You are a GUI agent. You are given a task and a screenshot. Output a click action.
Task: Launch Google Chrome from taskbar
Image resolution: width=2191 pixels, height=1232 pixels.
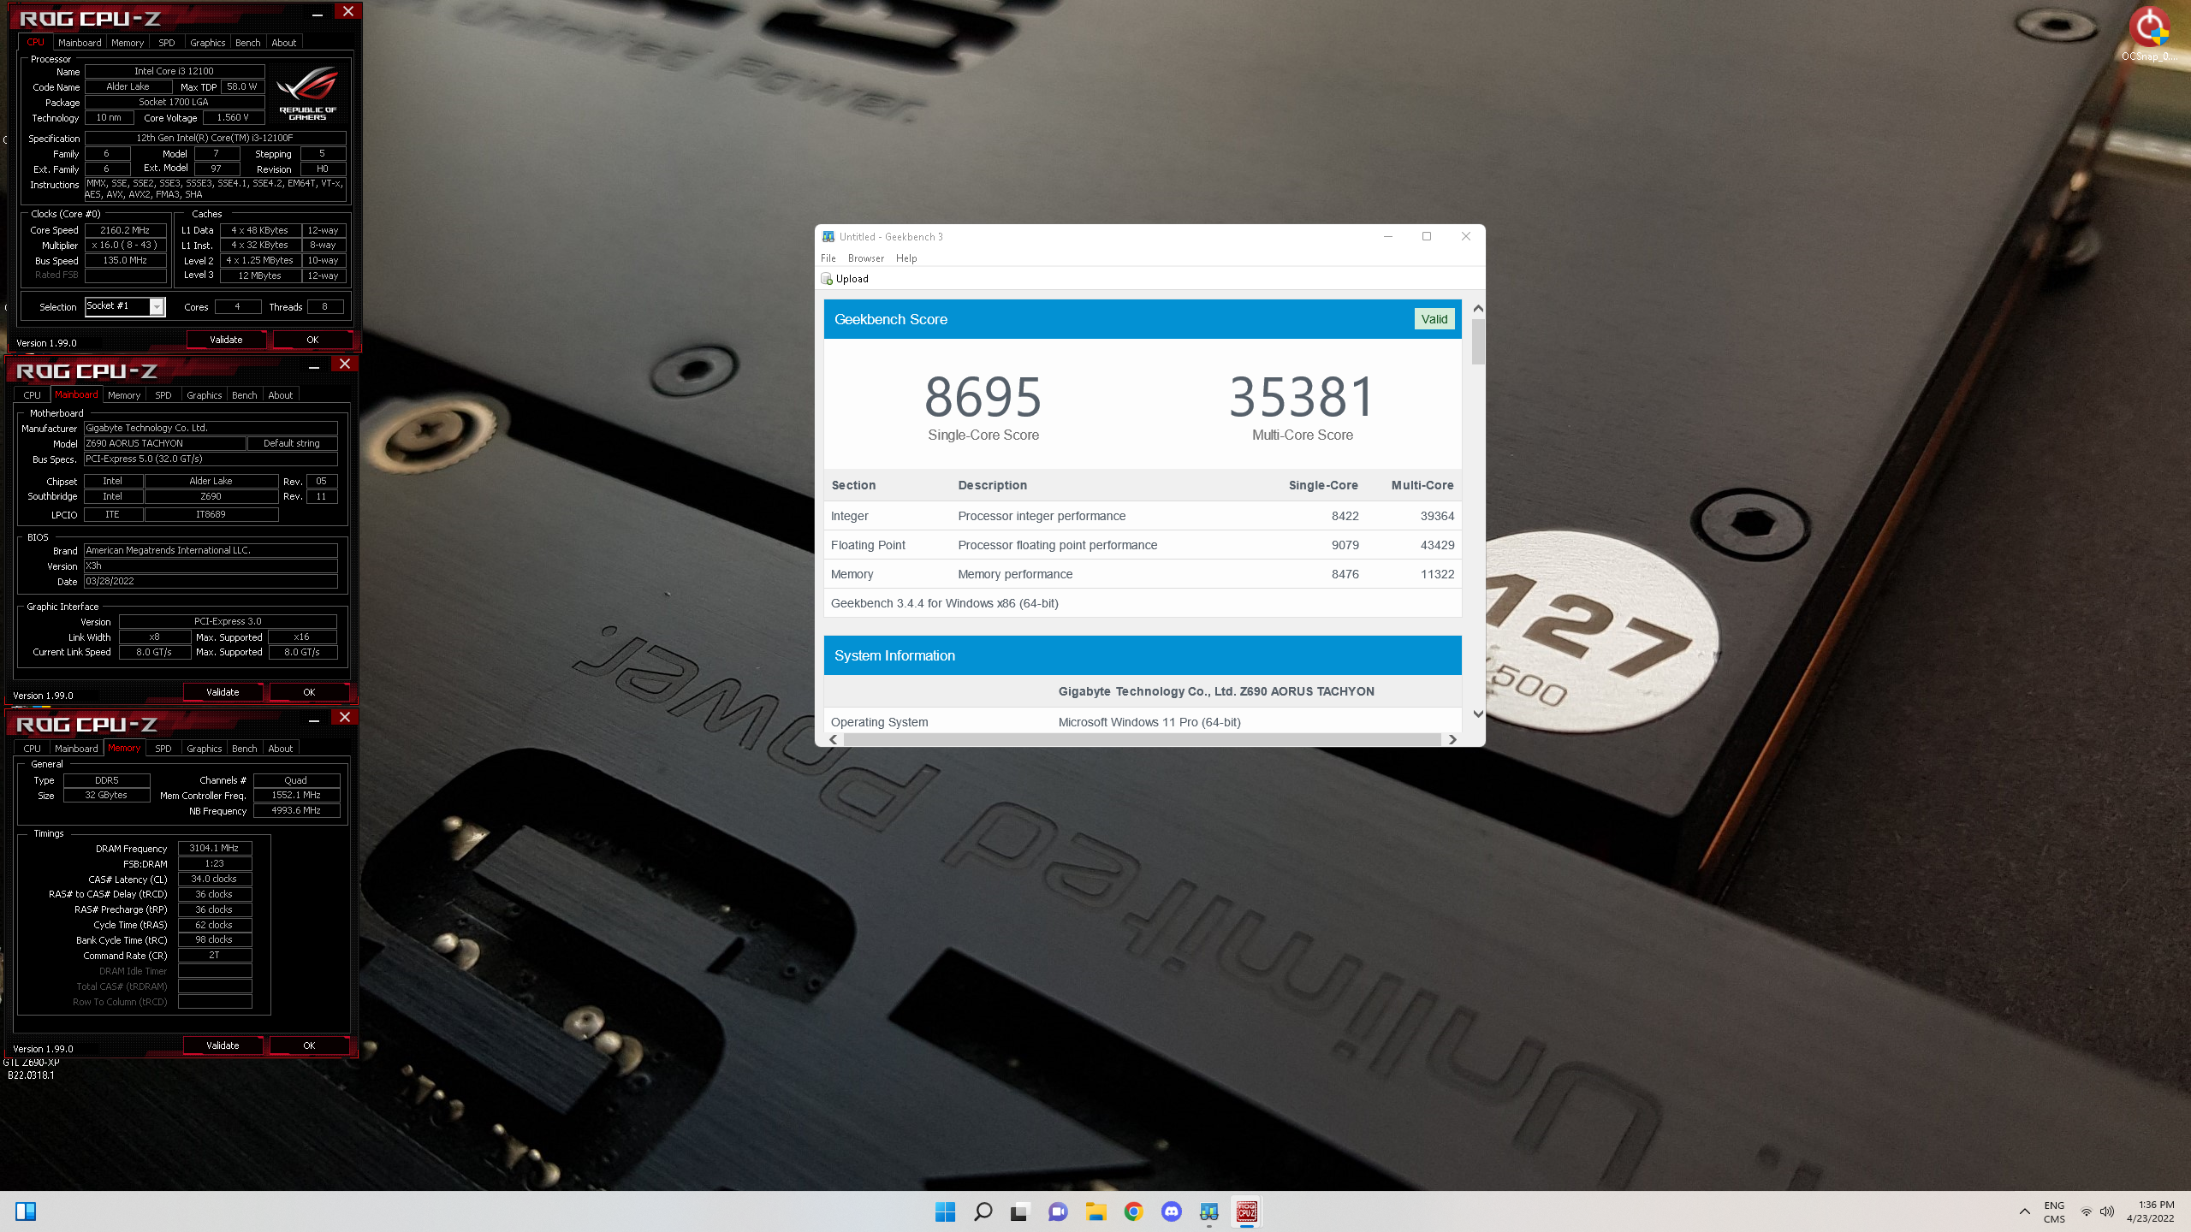1133,1211
